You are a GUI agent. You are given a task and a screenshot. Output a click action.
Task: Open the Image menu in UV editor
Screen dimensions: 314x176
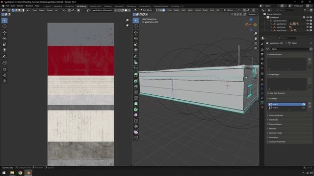pos(50,10)
